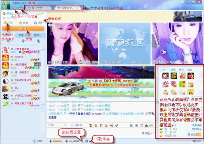Click the orange 排麦 button
204x144 pixels.
pos(23,28)
